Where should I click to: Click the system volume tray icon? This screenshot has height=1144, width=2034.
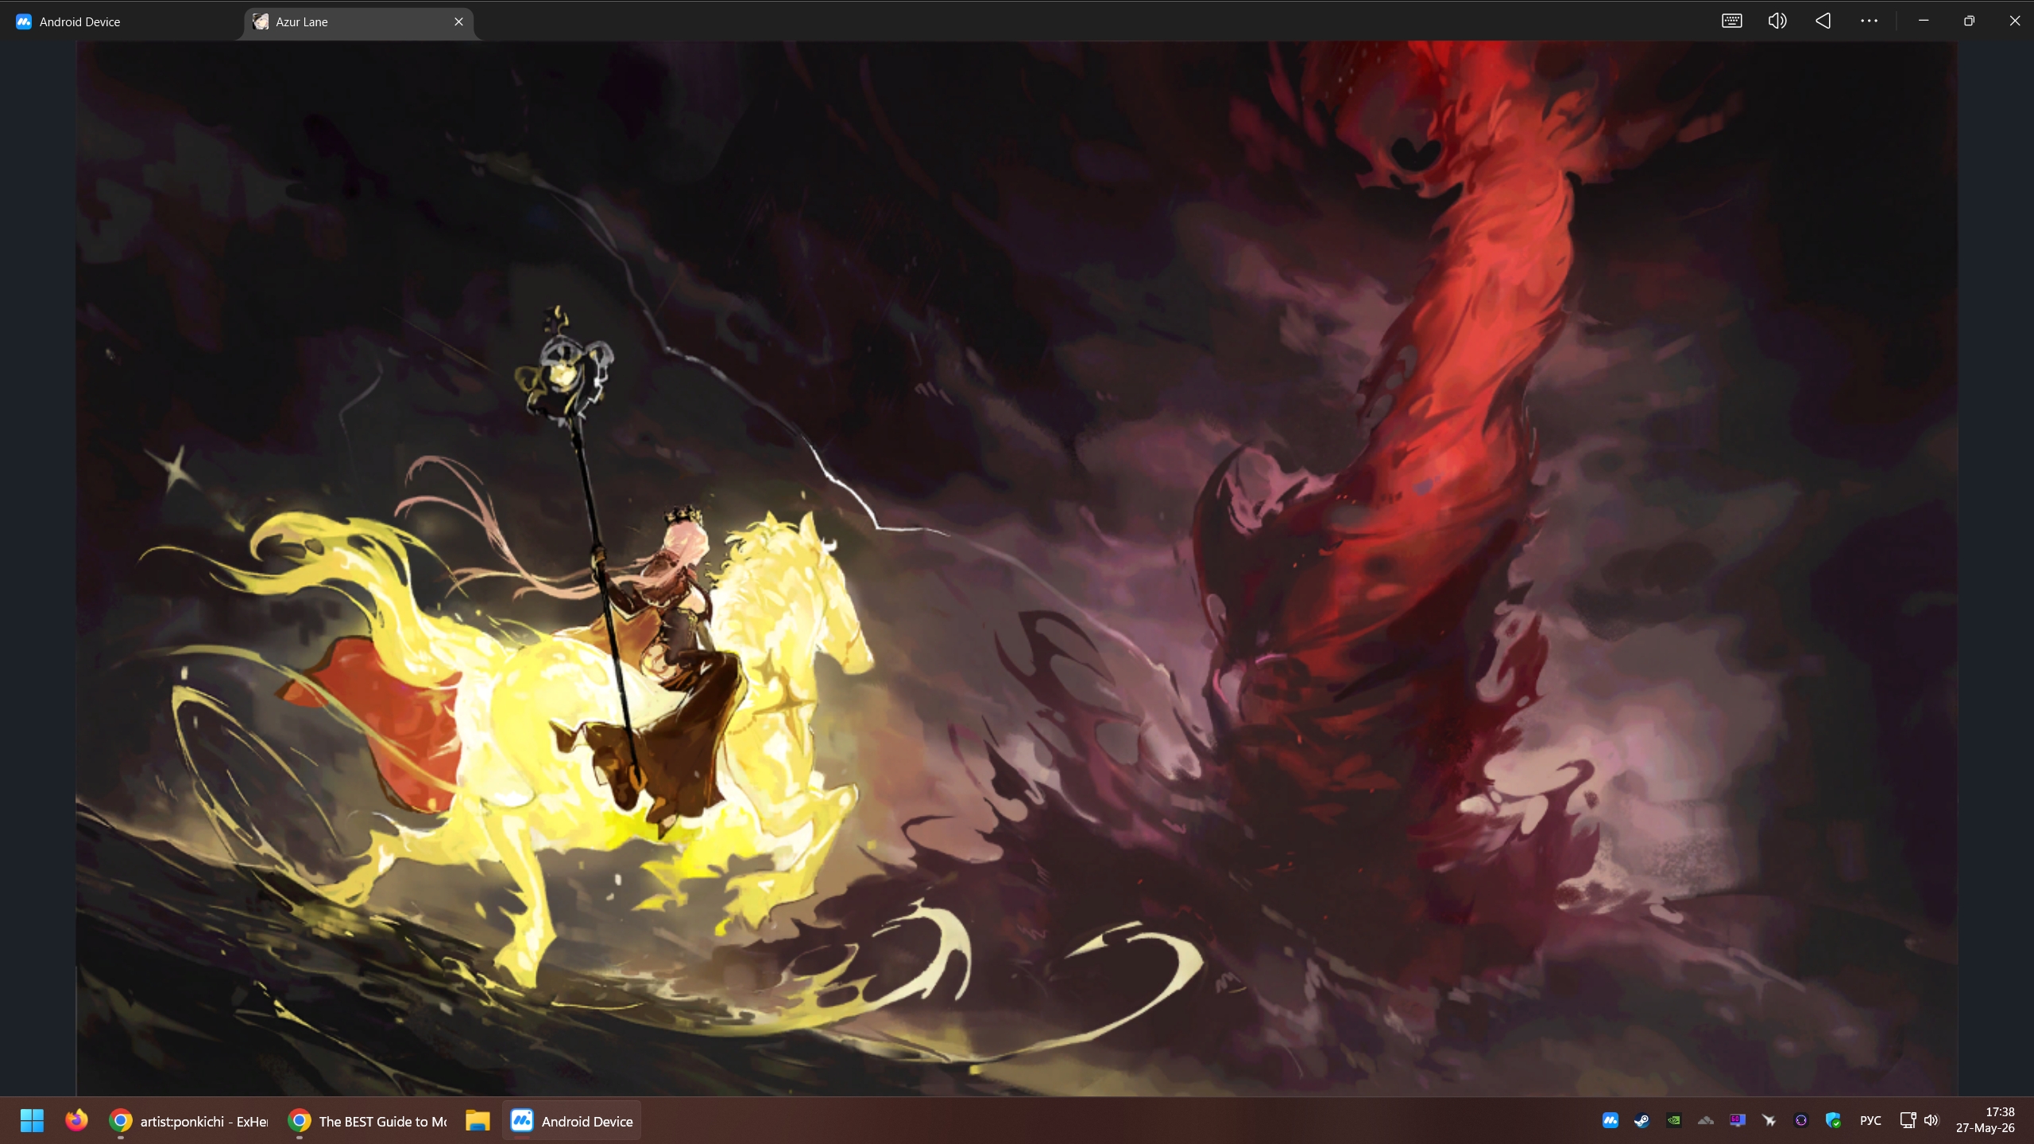(x=1932, y=1121)
